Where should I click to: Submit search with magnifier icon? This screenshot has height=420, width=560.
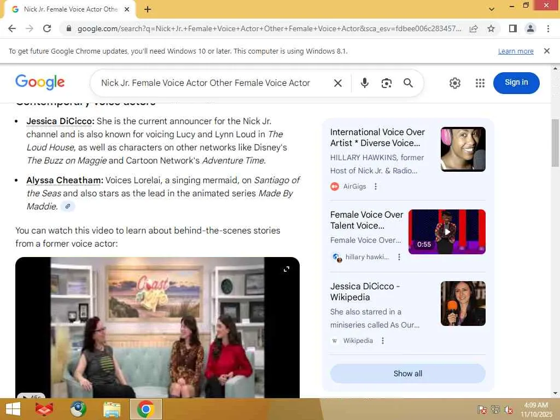pos(408,83)
